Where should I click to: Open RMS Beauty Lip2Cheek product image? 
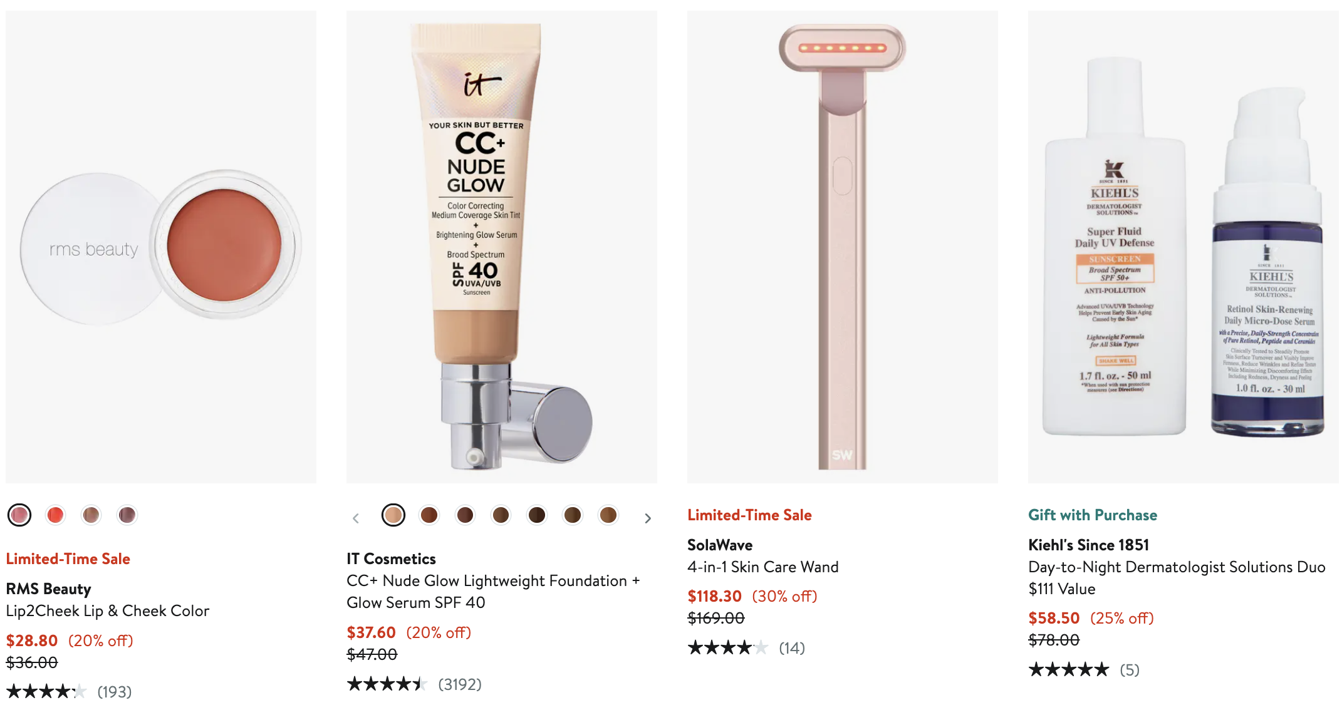coord(161,247)
